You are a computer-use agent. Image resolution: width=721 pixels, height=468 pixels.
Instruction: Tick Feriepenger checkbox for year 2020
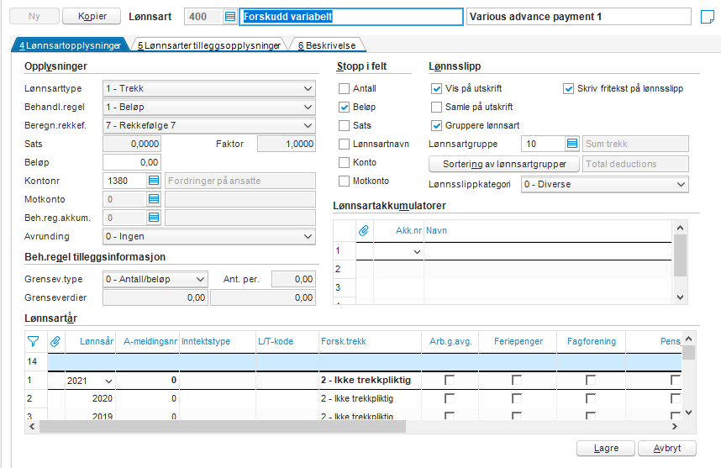pos(517,398)
